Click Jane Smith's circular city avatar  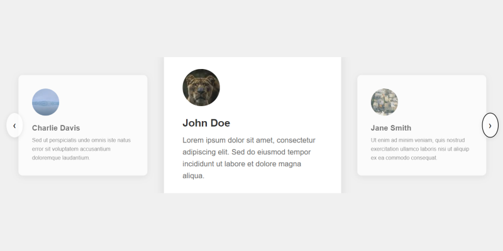point(384,102)
